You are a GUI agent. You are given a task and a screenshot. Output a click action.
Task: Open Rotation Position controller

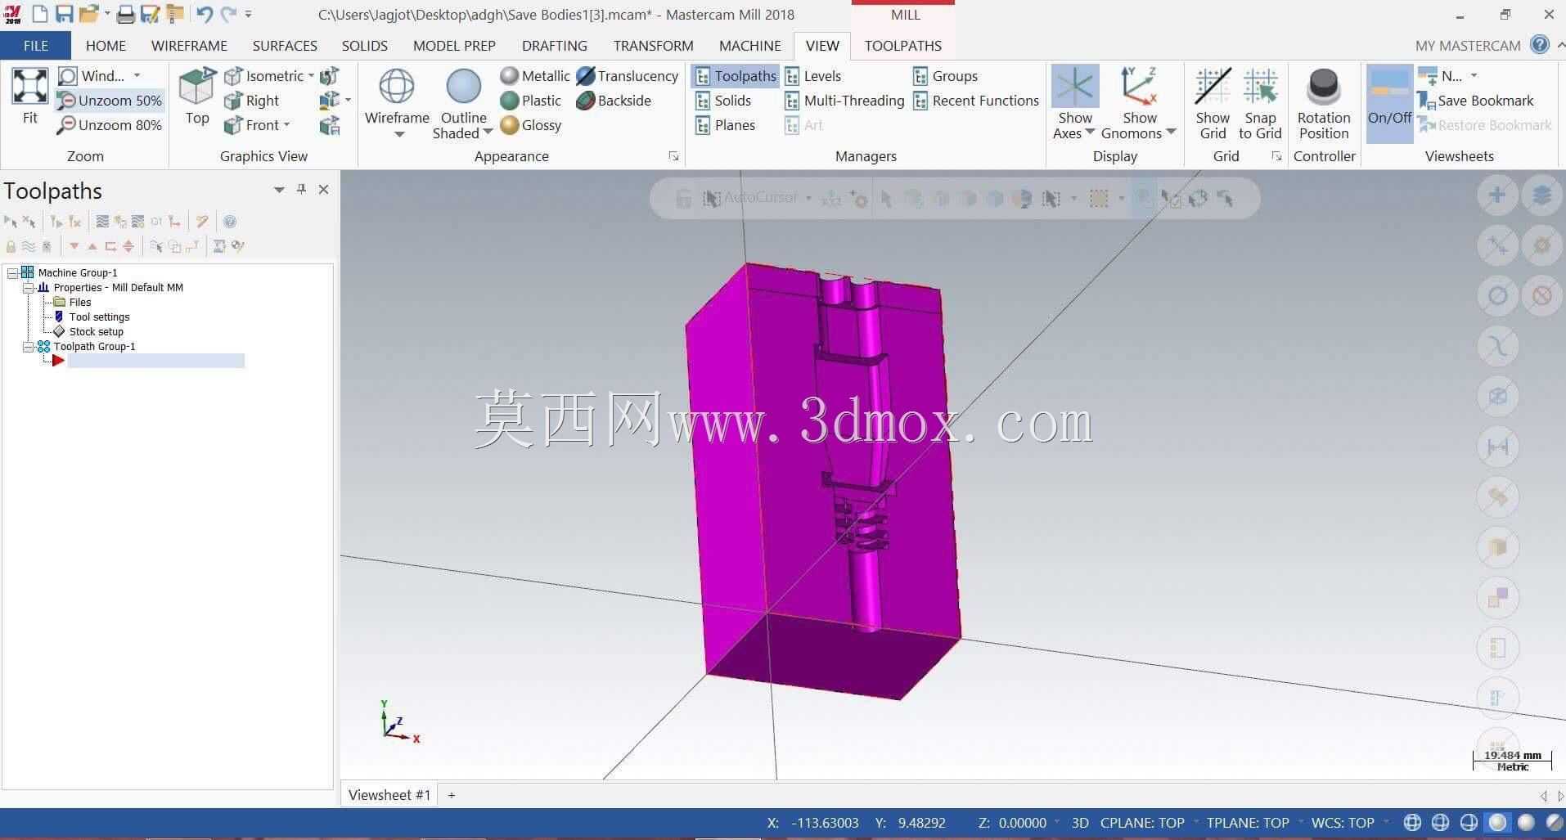pyautogui.click(x=1323, y=103)
